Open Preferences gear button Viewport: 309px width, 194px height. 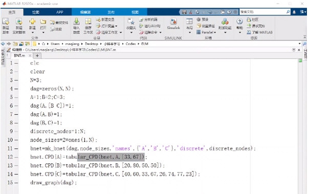(202, 19)
